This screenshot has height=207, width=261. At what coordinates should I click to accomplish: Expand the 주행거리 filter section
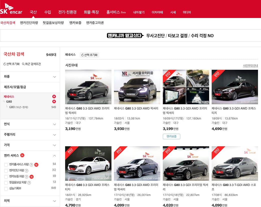click(30, 135)
